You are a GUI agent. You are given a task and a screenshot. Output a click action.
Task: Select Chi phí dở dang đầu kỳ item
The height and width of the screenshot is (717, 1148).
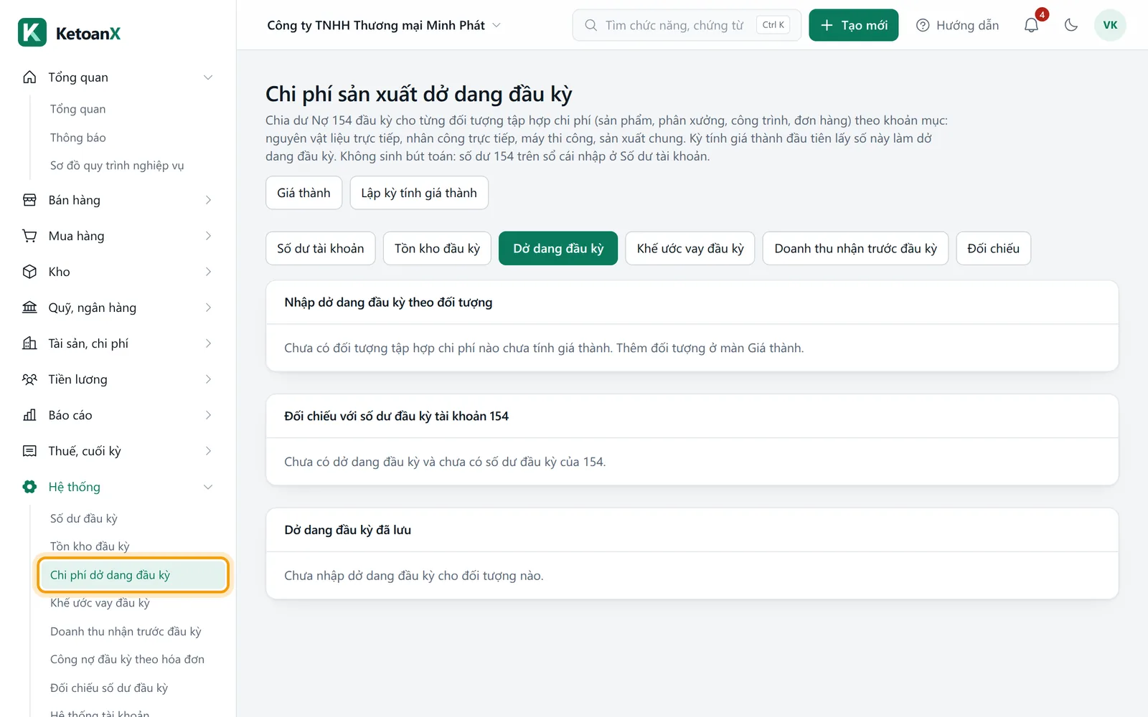[133, 575]
